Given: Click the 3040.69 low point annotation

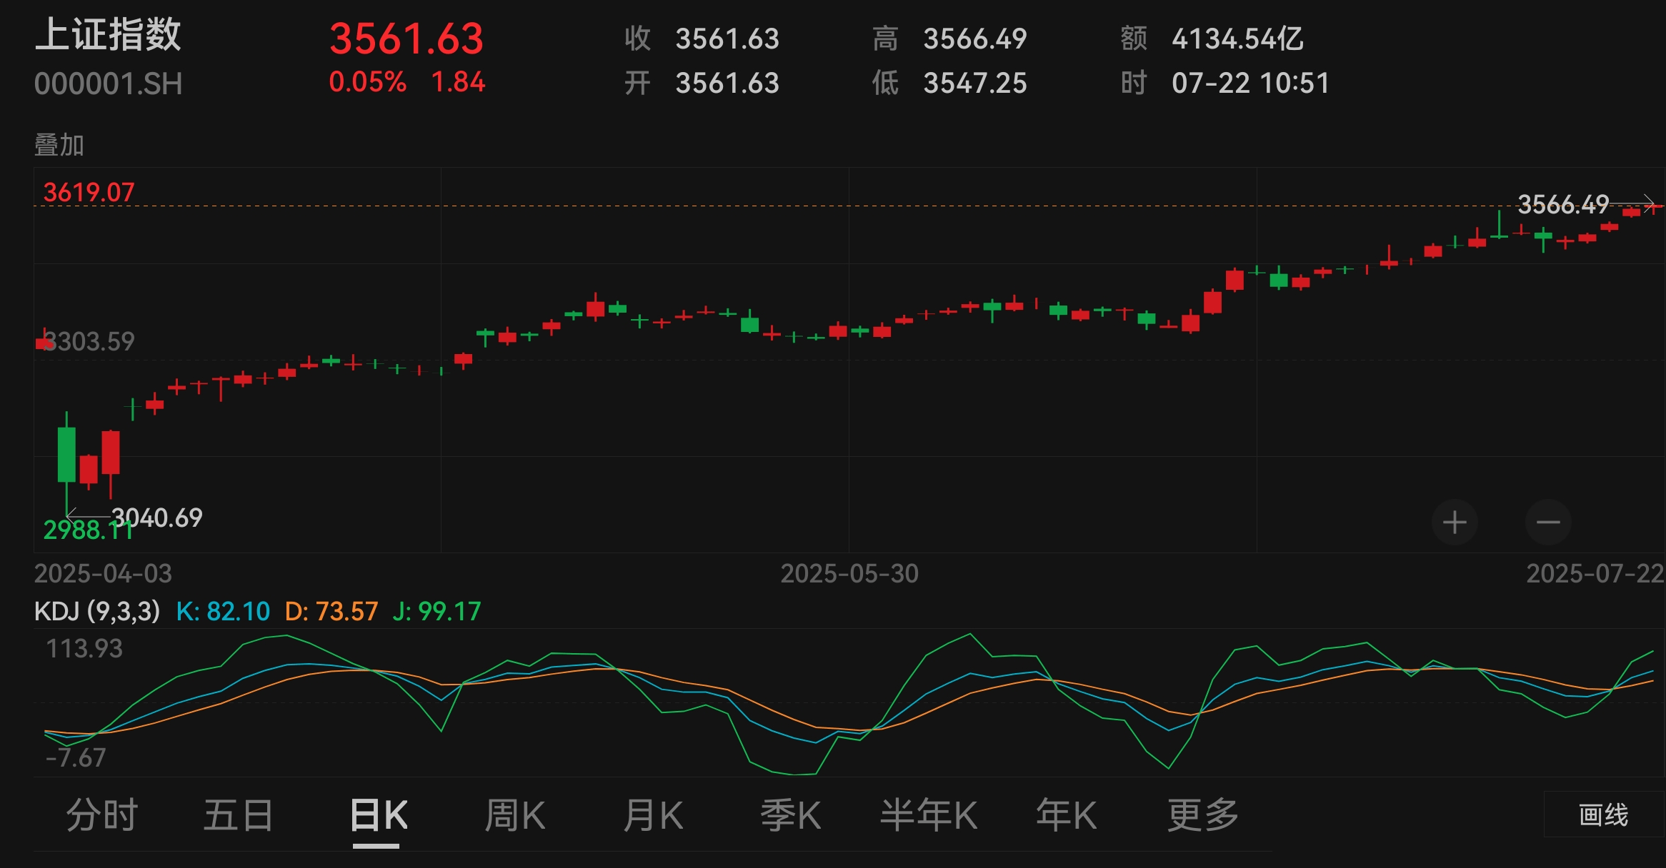Looking at the screenshot, I should point(157,518).
